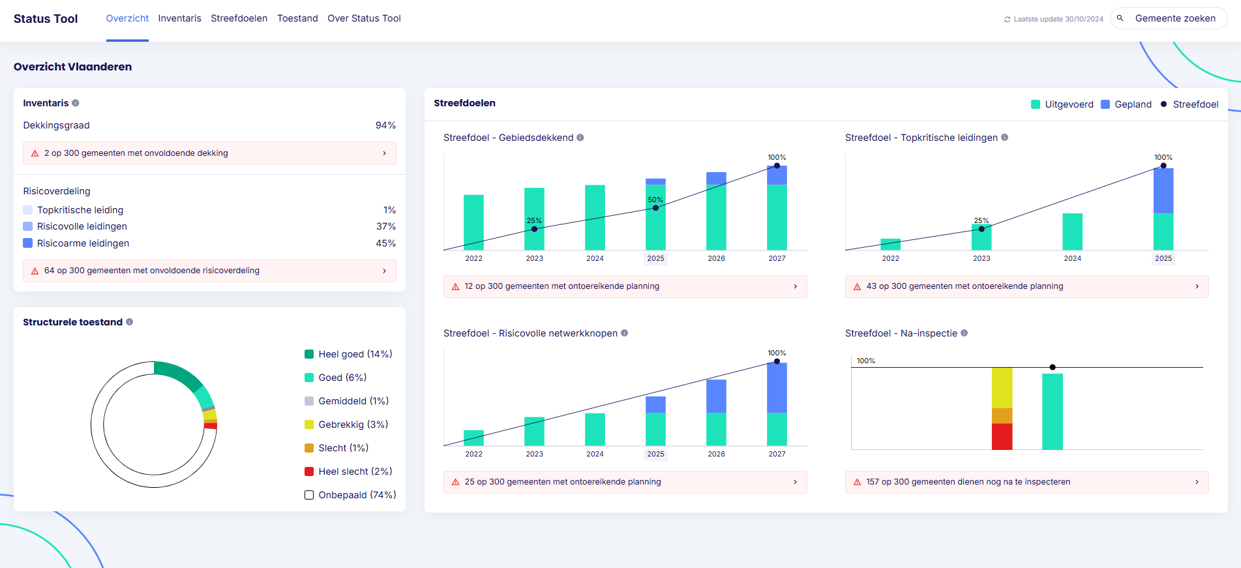1241x568 pixels.
Task: Open the Streefdoelen tab
Action: coord(239,18)
